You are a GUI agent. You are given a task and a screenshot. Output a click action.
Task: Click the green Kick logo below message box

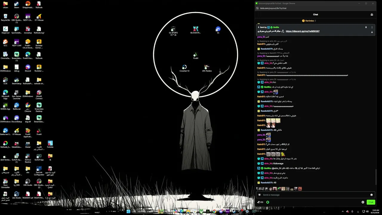(268, 202)
